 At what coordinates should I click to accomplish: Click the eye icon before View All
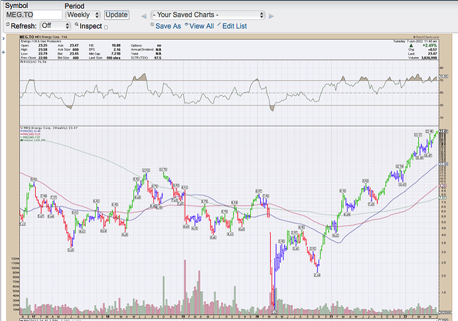187,25
